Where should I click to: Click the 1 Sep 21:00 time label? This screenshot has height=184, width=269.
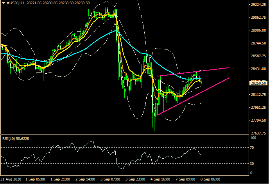pyautogui.click(x=61, y=180)
